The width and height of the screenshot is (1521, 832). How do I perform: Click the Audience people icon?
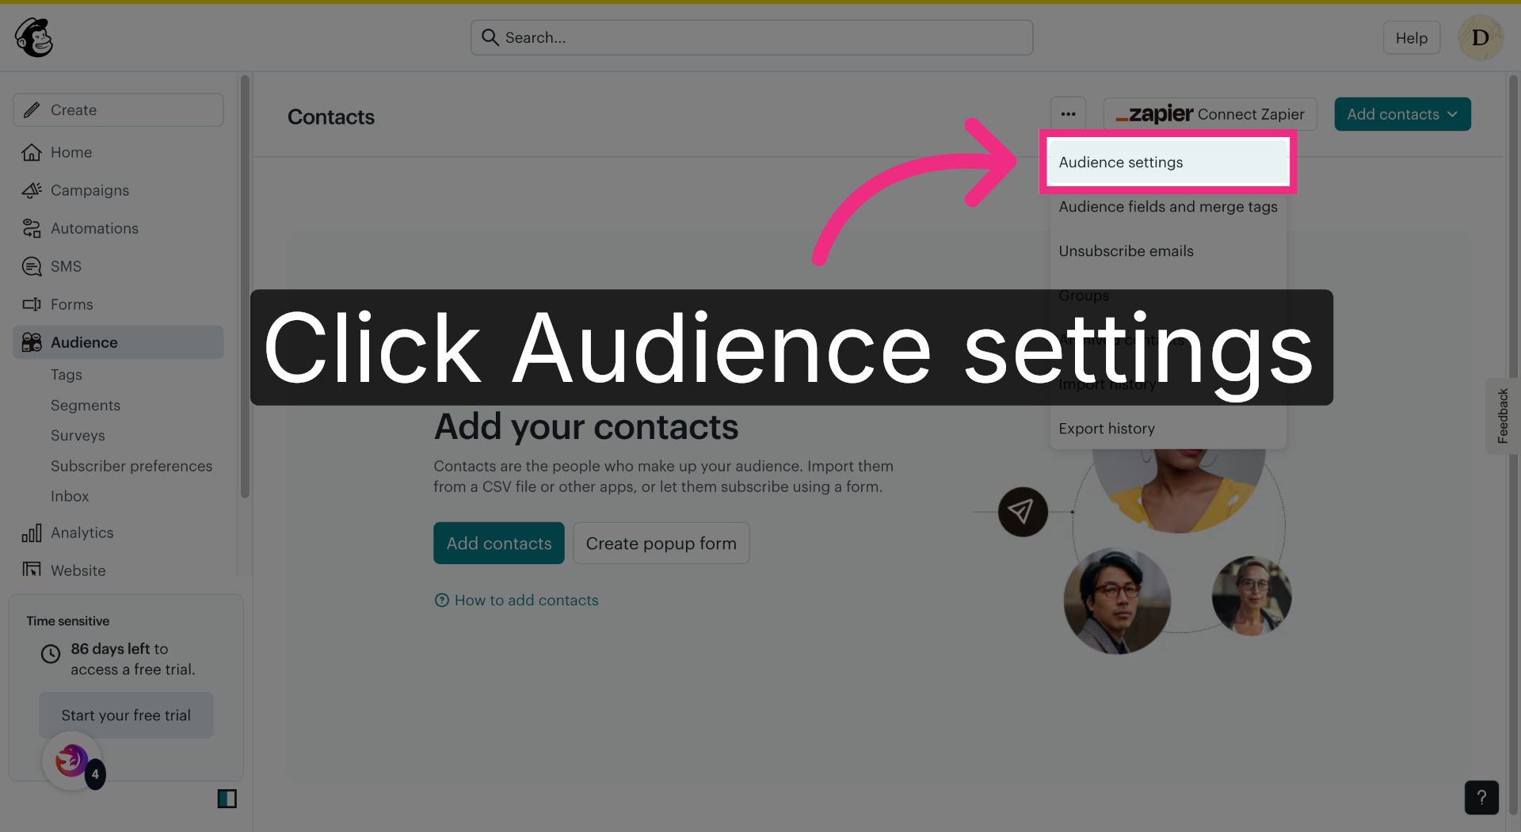click(32, 342)
